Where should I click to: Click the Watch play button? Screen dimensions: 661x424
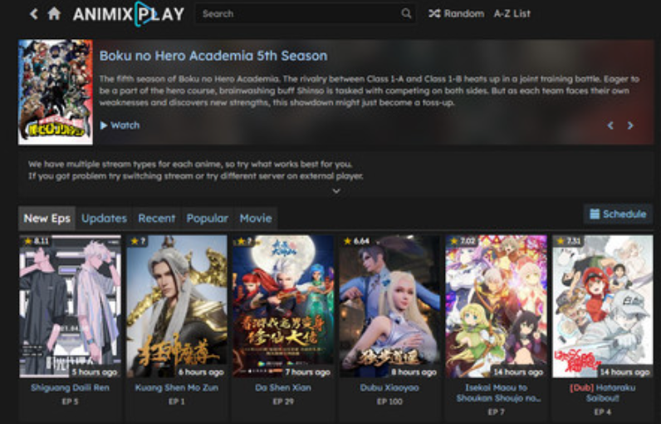click(120, 126)
